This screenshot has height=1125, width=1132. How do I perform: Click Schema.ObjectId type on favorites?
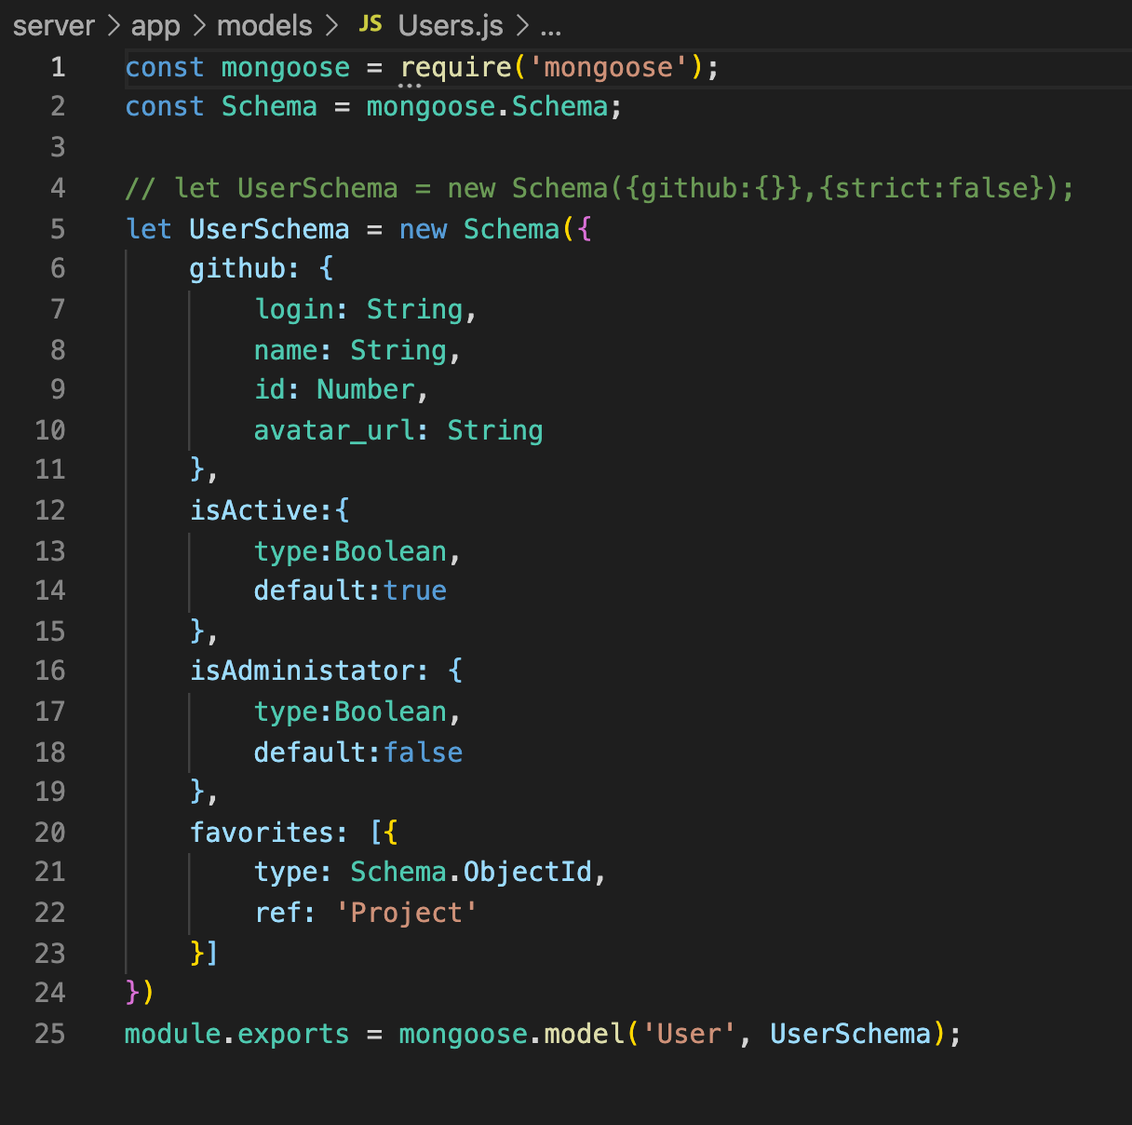click(471, 872)
